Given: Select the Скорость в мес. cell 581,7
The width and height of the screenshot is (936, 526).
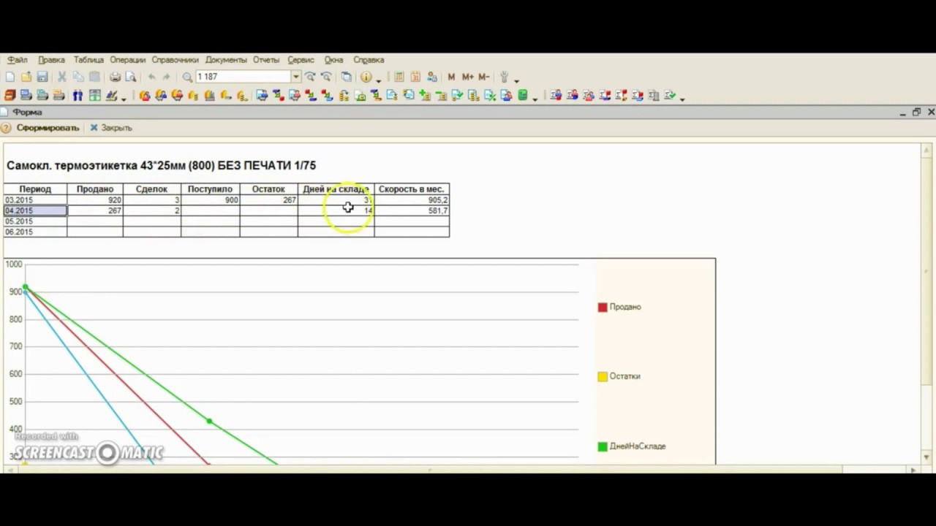Looking at the screenshot, I should pyautogui.click(x=412, y=210).
